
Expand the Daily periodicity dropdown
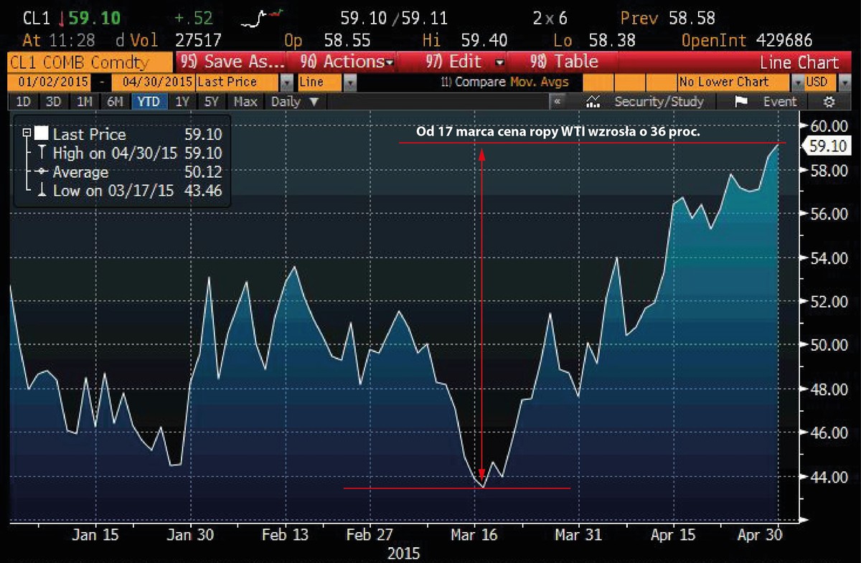[x=294, y=101]
